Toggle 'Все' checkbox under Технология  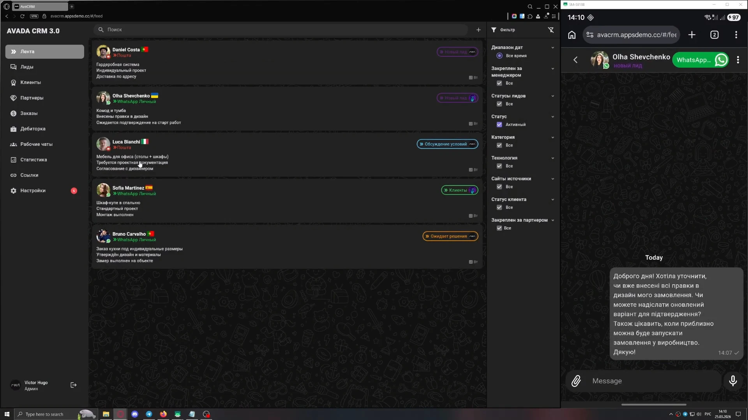(499, 166)
